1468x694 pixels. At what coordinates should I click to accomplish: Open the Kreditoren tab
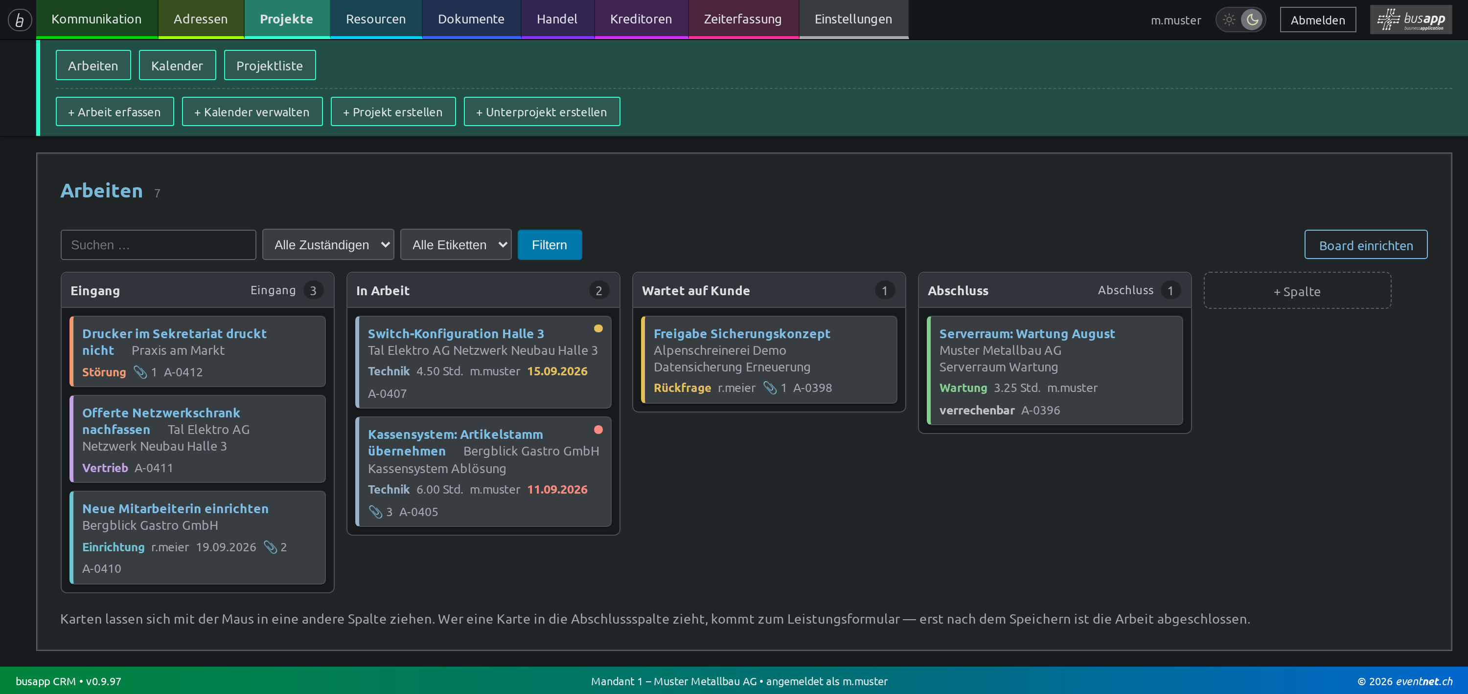(x=641, y=20)
